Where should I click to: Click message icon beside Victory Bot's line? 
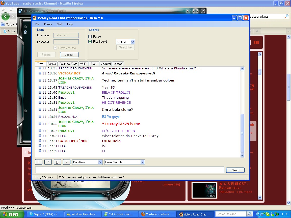pos(40,73)
